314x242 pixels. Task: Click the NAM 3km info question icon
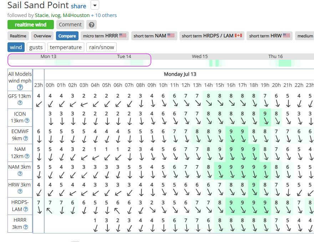pyautogui.click(x=20, y=174)
